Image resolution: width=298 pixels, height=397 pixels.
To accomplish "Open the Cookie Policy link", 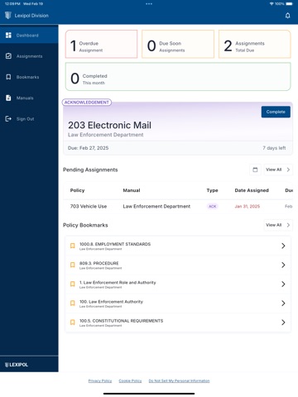I will (x=130, y=380).
